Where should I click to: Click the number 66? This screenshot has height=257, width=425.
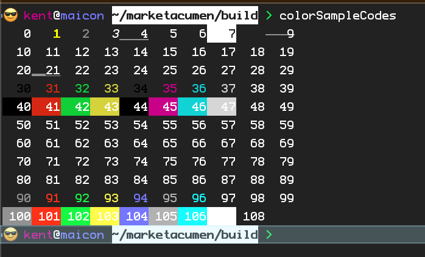(199, 143)
